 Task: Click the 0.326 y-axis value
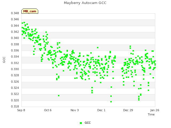coord(15,82)
